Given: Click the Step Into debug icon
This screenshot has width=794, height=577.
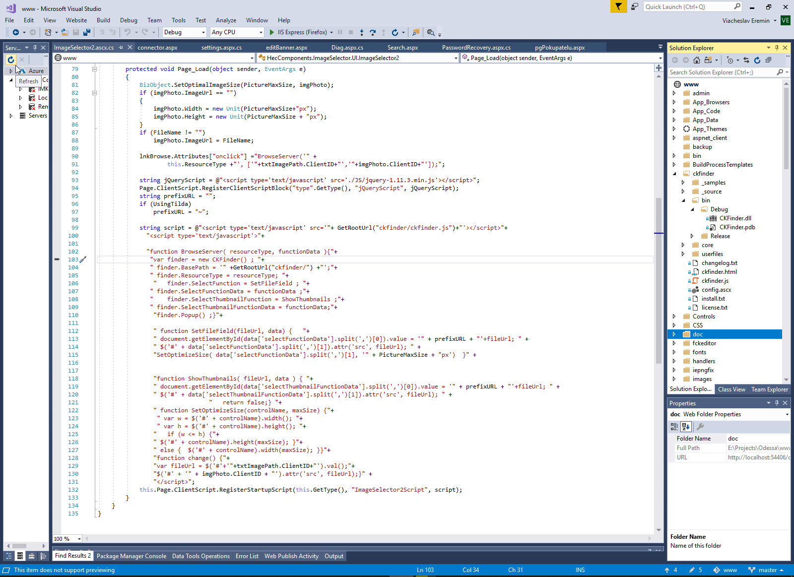Looking at the screenshot, I should click(362, 32).
